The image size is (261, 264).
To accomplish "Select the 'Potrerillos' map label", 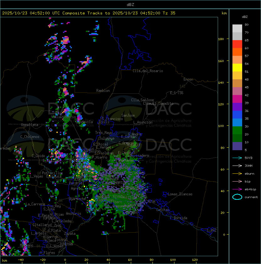I will coord(52,173).
